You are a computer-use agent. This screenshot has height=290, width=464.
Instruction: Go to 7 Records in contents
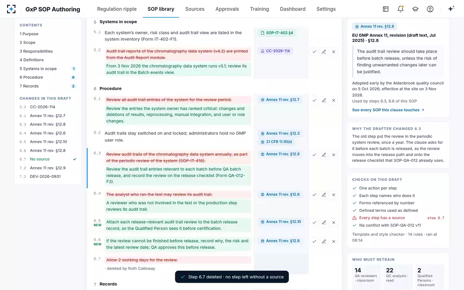48,86
